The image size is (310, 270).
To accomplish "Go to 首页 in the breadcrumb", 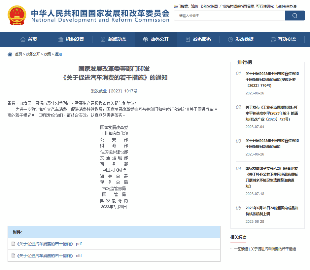I will pyautogui.click(x=18, y=54).
